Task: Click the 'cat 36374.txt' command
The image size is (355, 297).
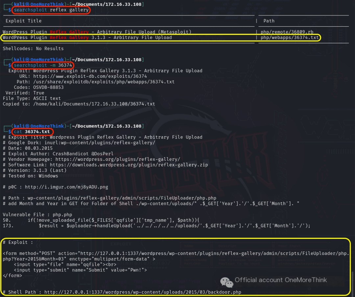Action: coord(32,132)
